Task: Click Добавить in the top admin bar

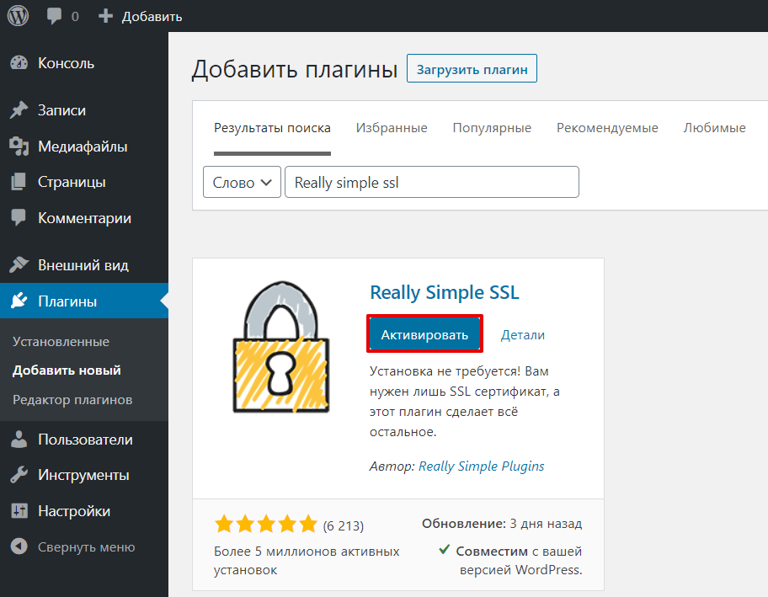Action: click(x=152, y=17)
